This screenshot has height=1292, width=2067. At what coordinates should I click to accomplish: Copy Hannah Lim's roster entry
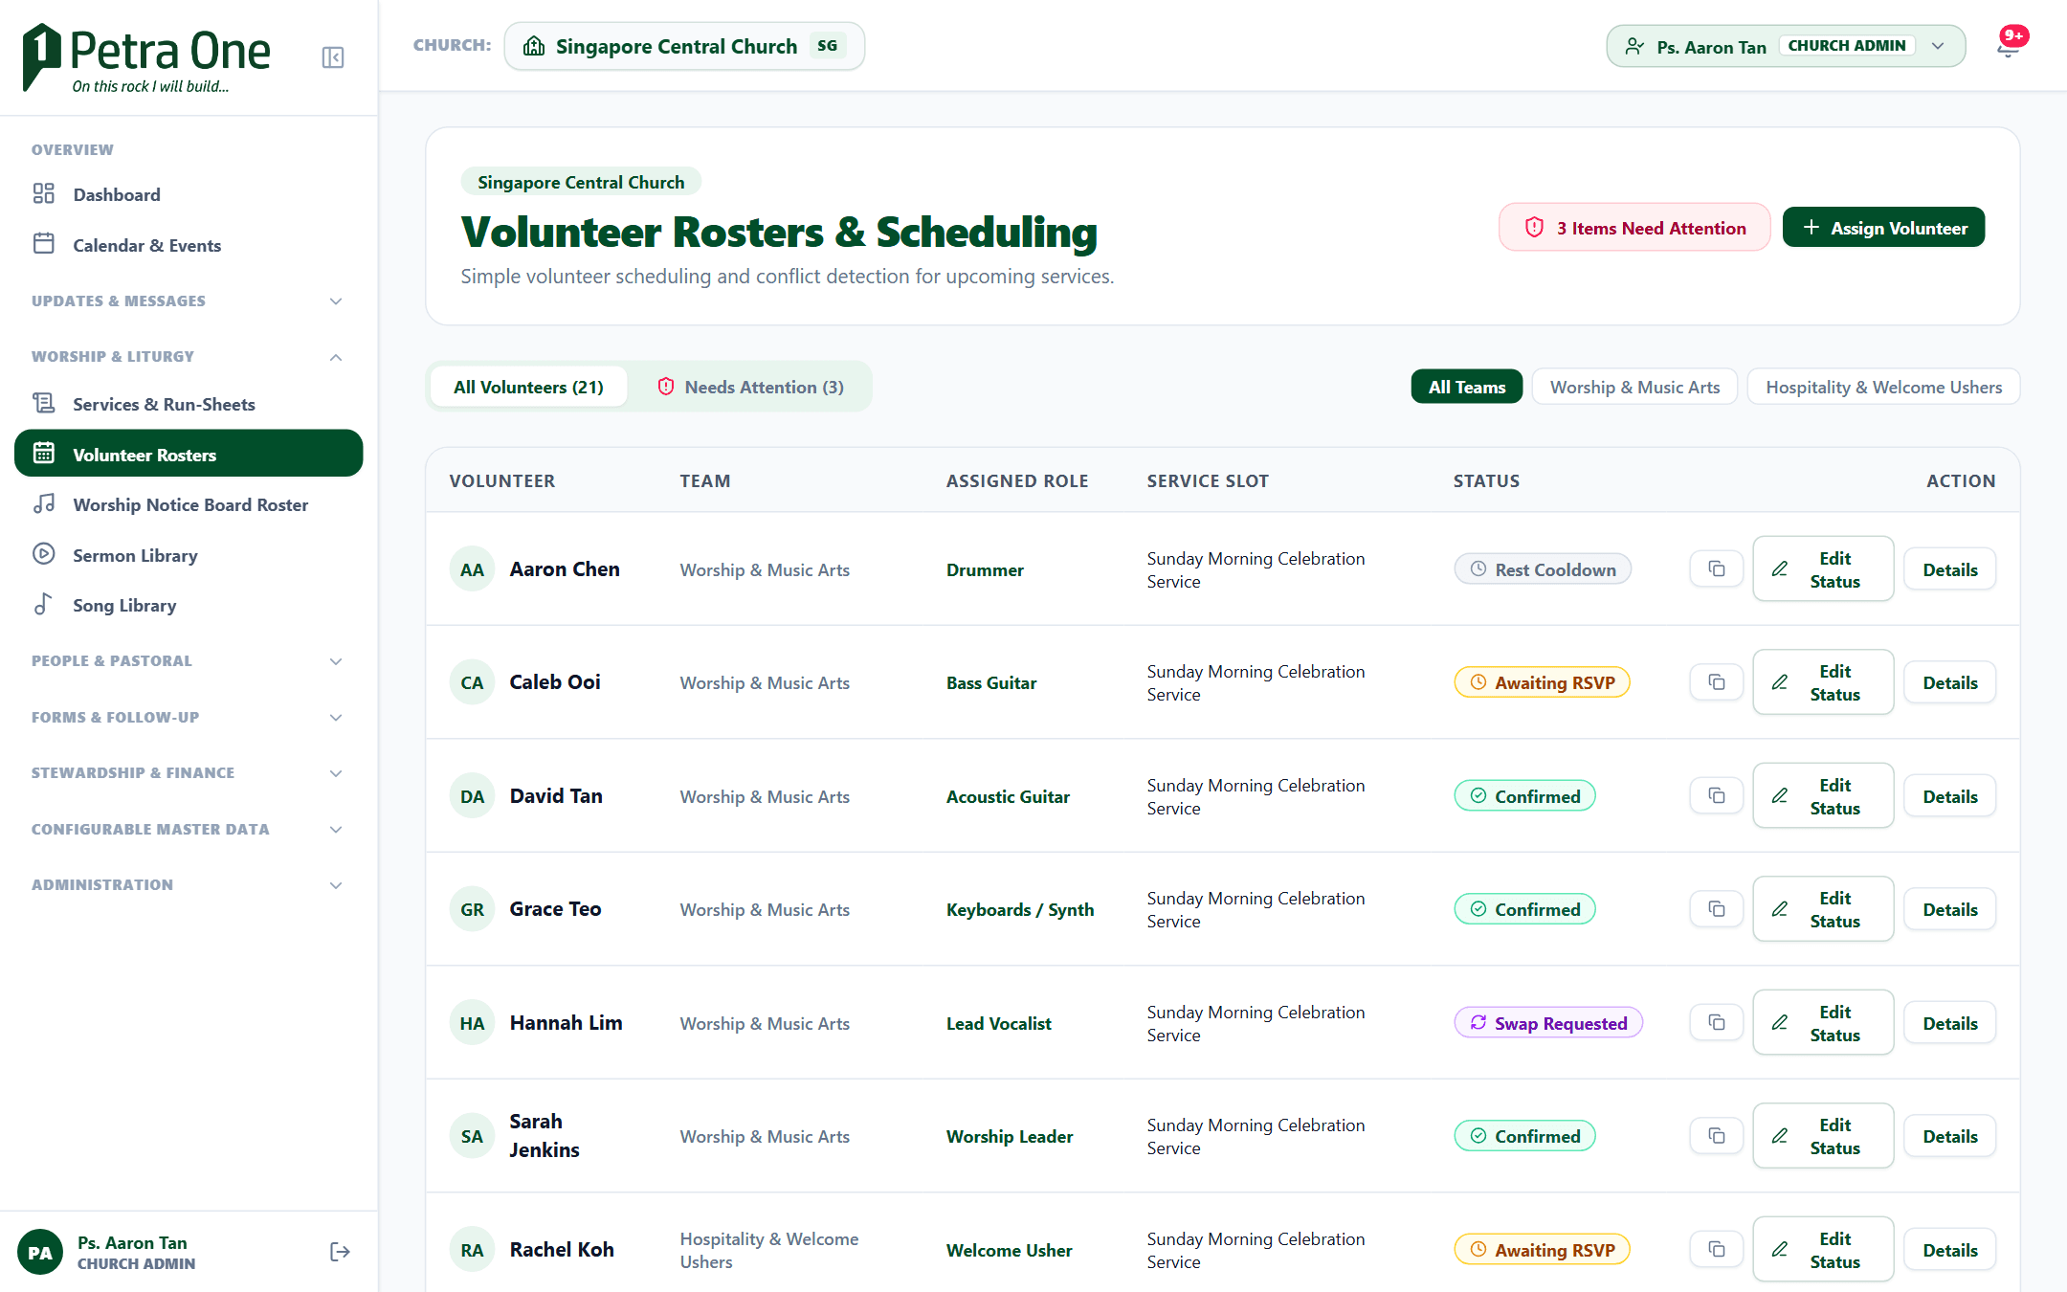point(1717,1023)
